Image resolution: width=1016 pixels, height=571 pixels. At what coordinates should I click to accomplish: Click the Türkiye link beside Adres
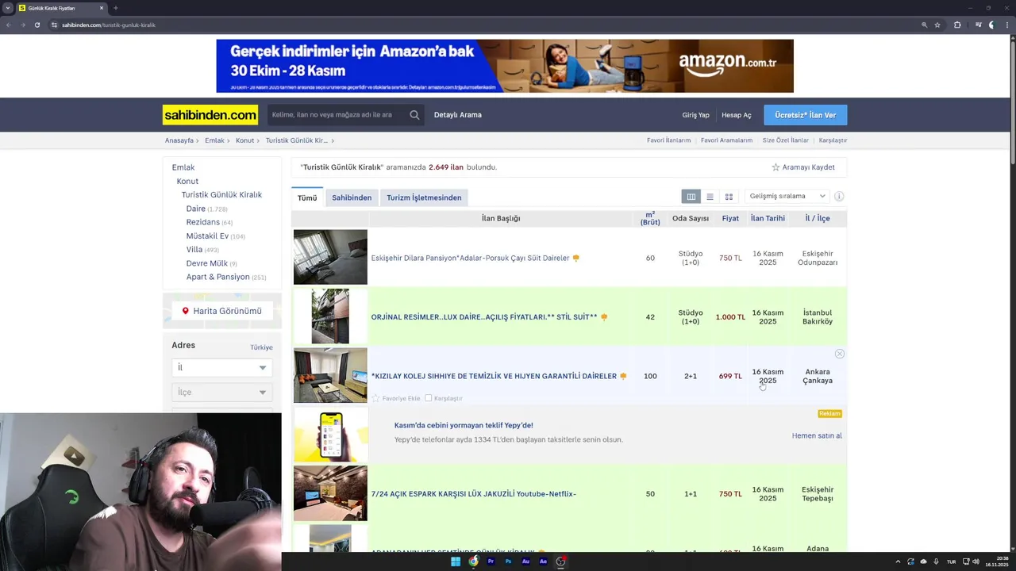[x=261, y=347]
